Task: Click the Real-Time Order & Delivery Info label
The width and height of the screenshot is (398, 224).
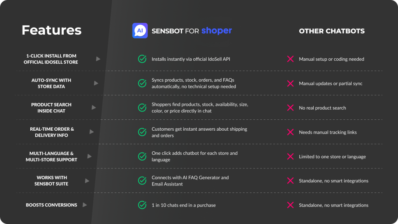Action: [x=52, y=132]
